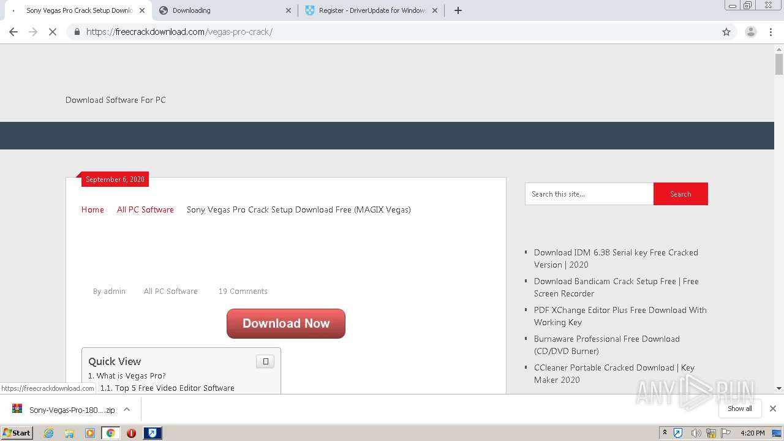The image size is (784, 441).
Task: Click the 4:20 PM clock
Action: pos(752,433)
